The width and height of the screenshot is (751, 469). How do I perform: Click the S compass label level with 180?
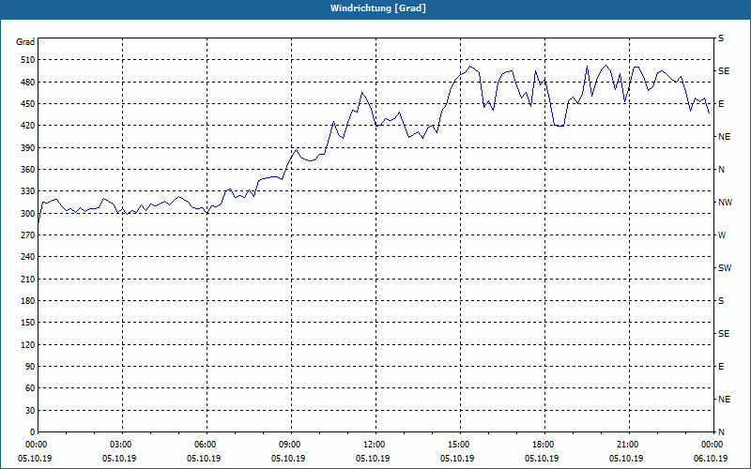[721, 301]
